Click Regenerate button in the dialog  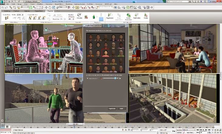tap(112, 108)
